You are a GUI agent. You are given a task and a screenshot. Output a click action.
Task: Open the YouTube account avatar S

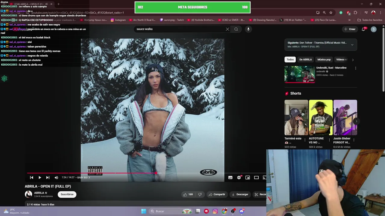tap(374, 29)
